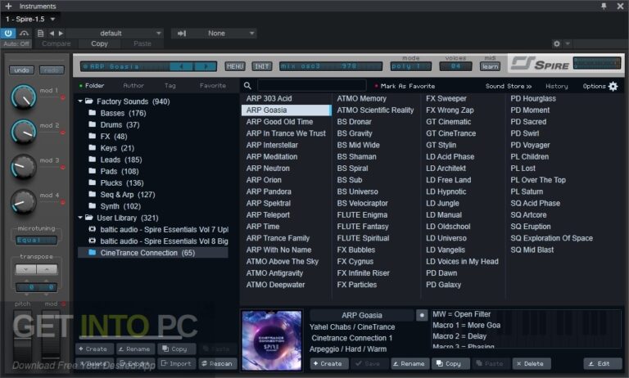Click the undo button

click(21, 70)
